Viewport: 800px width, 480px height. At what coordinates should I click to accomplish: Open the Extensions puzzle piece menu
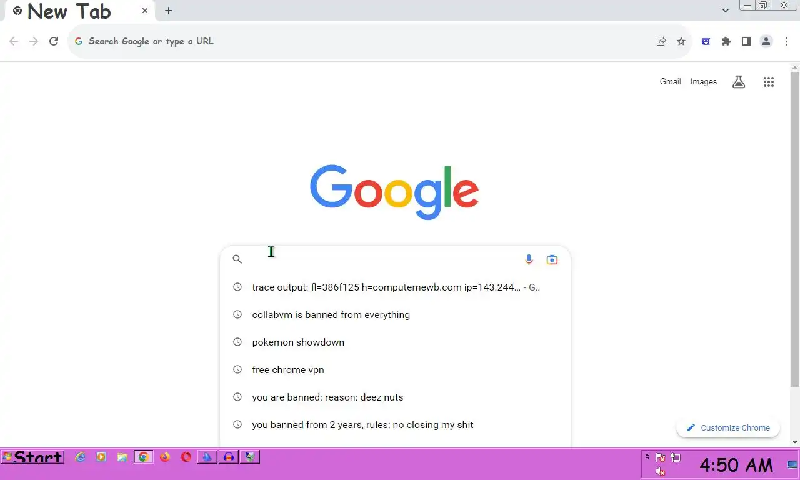pos(726,41)
